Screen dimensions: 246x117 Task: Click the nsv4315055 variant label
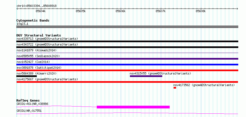pyautogui.click(x=160, y=73)
